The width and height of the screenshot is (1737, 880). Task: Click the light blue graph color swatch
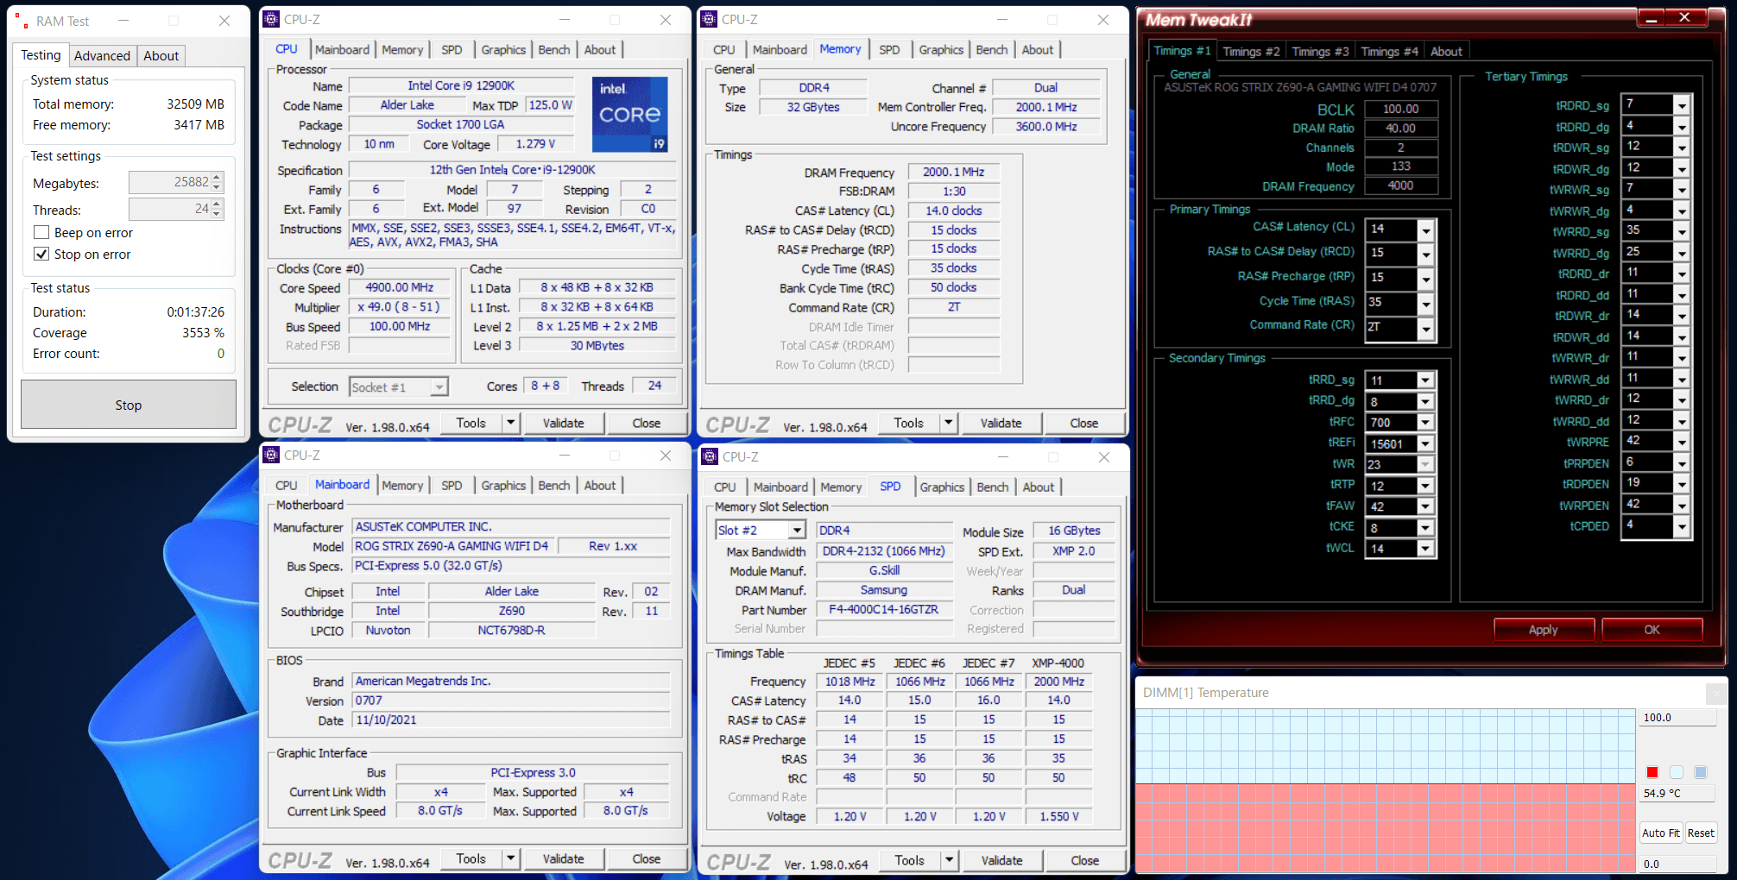pos(1676,772)
